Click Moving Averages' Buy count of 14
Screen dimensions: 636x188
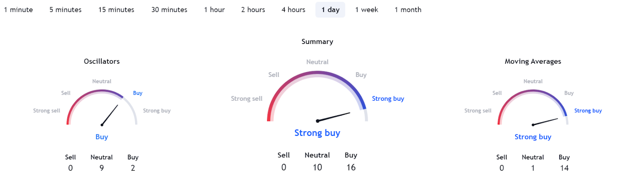click(x=564, y=168)
